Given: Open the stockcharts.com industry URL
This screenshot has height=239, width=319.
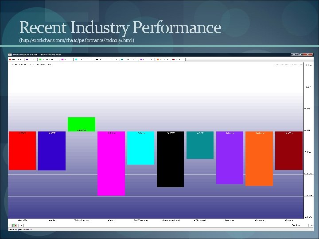Looking at the screenshot, I should tap(77, 40).
